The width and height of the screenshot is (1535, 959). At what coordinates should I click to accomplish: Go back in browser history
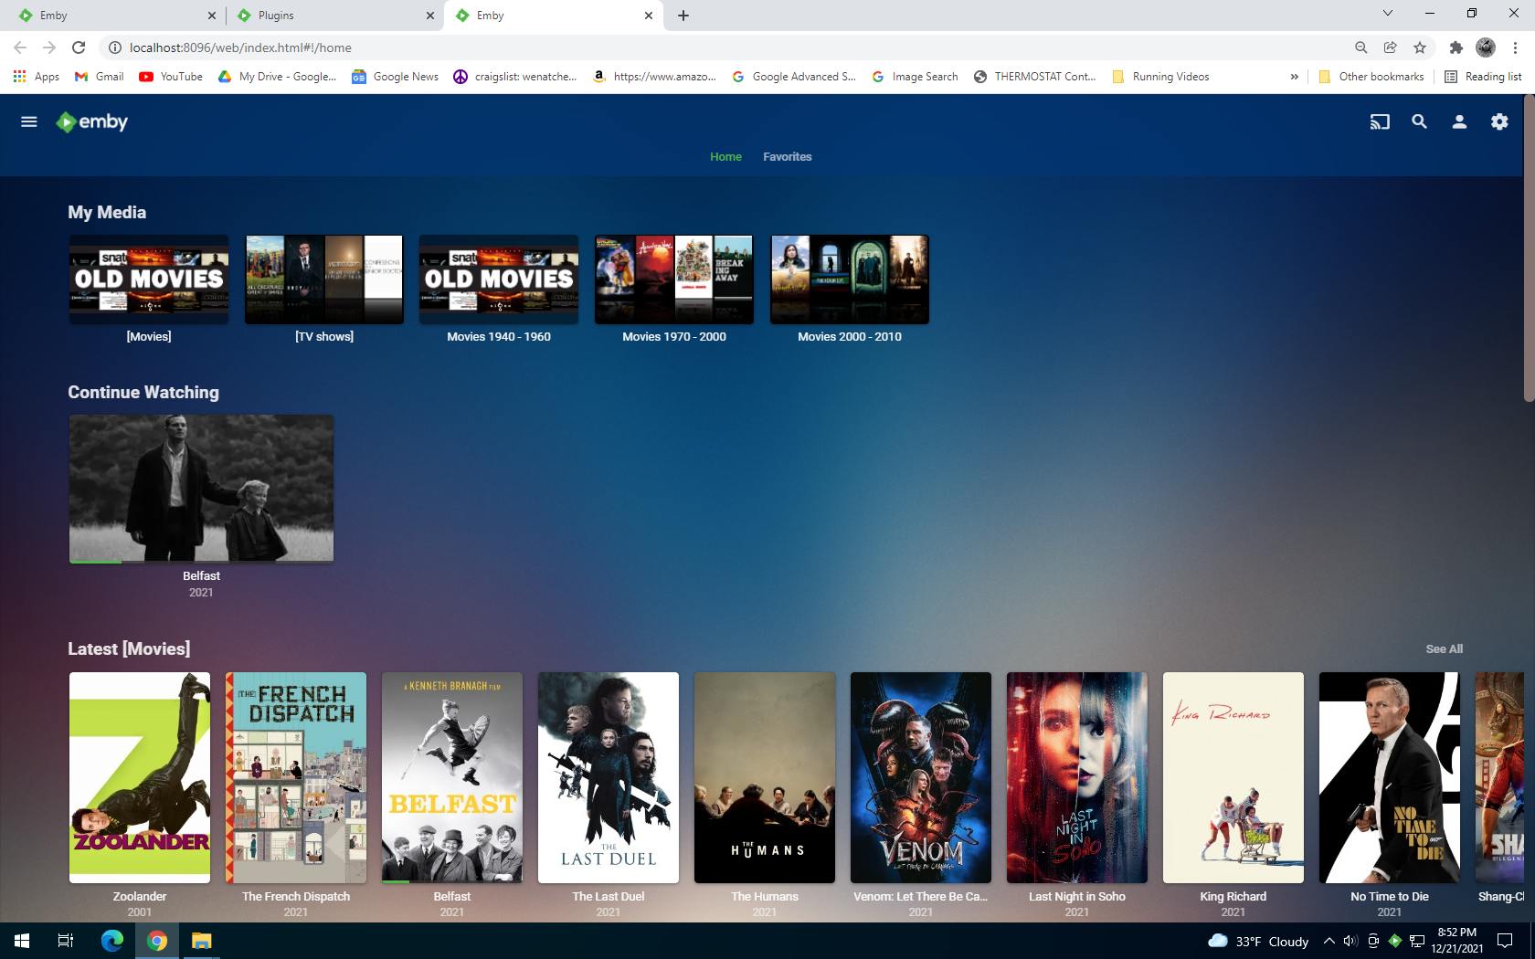[20, 47]
